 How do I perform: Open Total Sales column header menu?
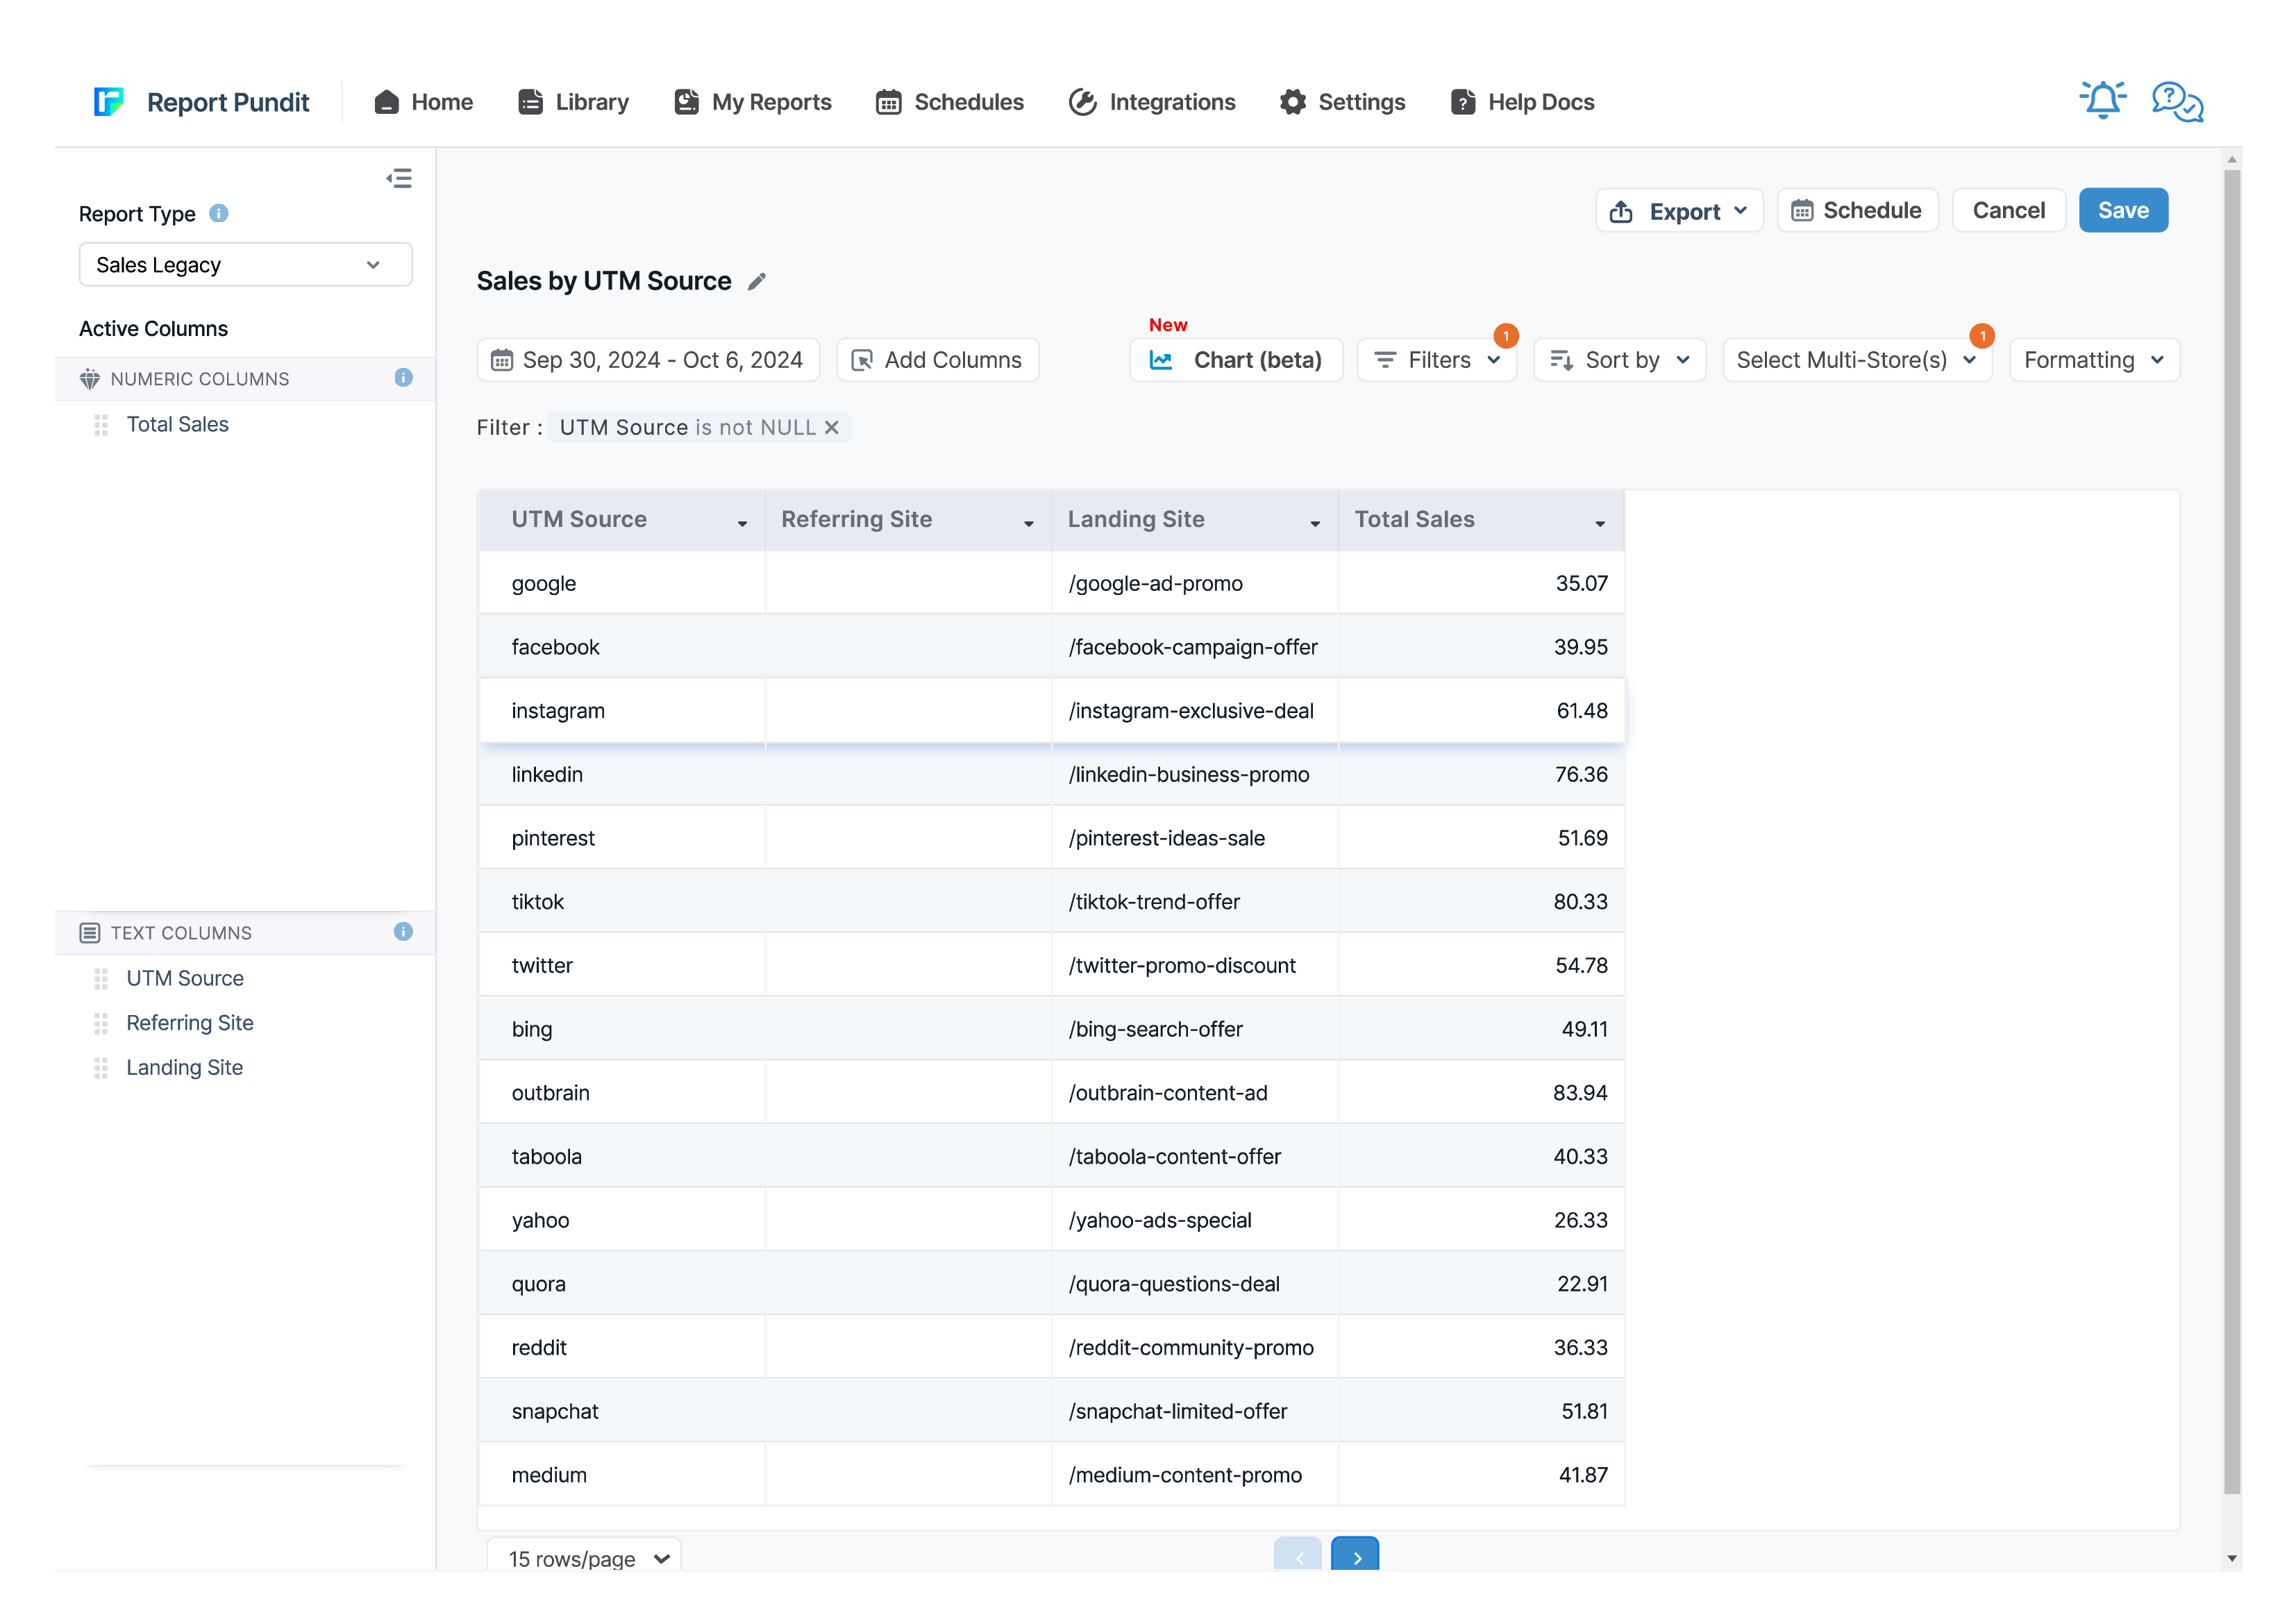1600,523
